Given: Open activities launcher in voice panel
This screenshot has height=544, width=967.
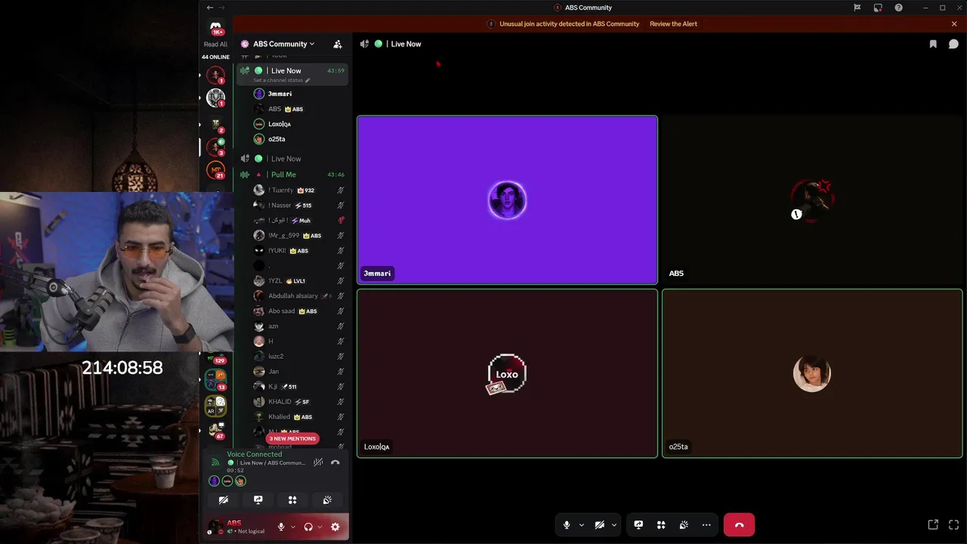Looking at the screenshot, I should point(292,500).
